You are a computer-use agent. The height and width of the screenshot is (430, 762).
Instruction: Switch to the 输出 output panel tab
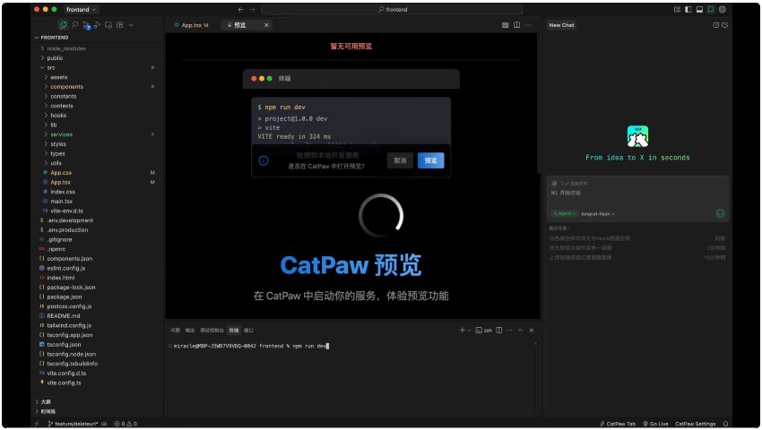point(189,331)
